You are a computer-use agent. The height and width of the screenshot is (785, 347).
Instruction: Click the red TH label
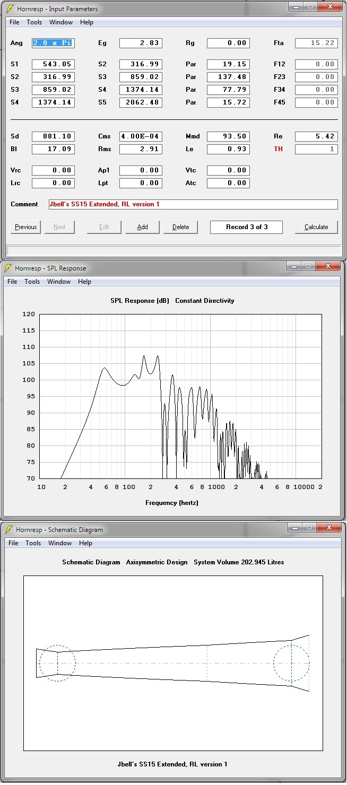[x=278, y=149]
